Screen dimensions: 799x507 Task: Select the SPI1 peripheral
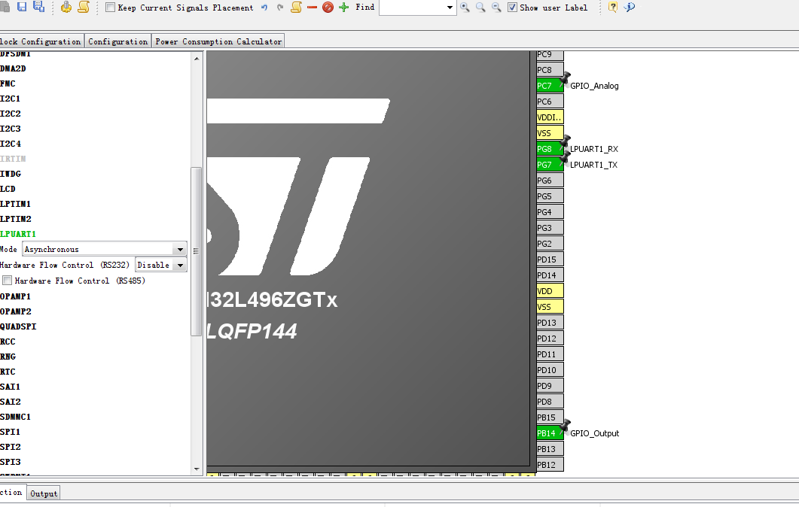click(11, 432)
